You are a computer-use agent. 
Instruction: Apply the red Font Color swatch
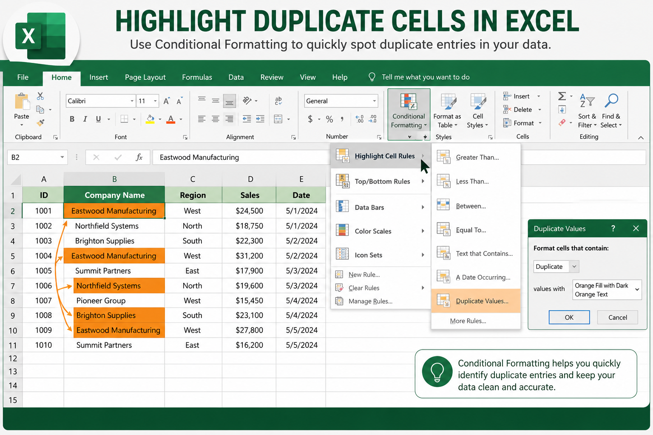click(171, 119)
